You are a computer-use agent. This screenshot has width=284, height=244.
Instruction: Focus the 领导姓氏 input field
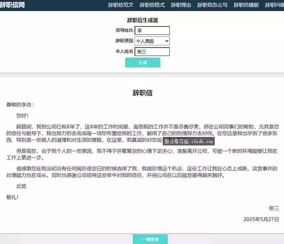[152, 31]
